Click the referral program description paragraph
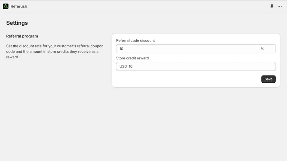Viewport: 287px width, 161px height. (55, 52)
